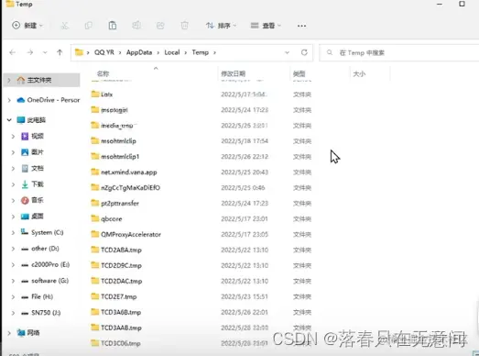This screenshot has height=356, width=479.
Task: Sort by Type (类型) column header
Action: 299,73
